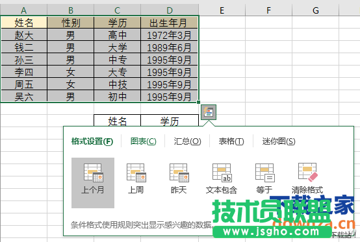The width and height of the screenshot is (360, 242).
Task: Select 吴六's 1995年9月 date cell
Action: (170, 96)
